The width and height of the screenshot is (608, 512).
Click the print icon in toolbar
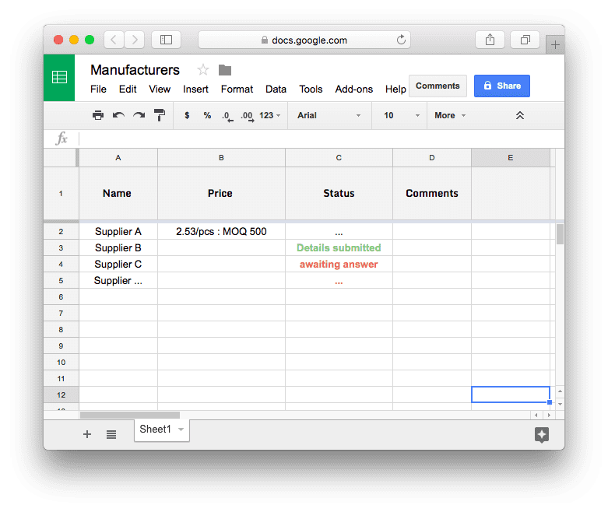98,115
